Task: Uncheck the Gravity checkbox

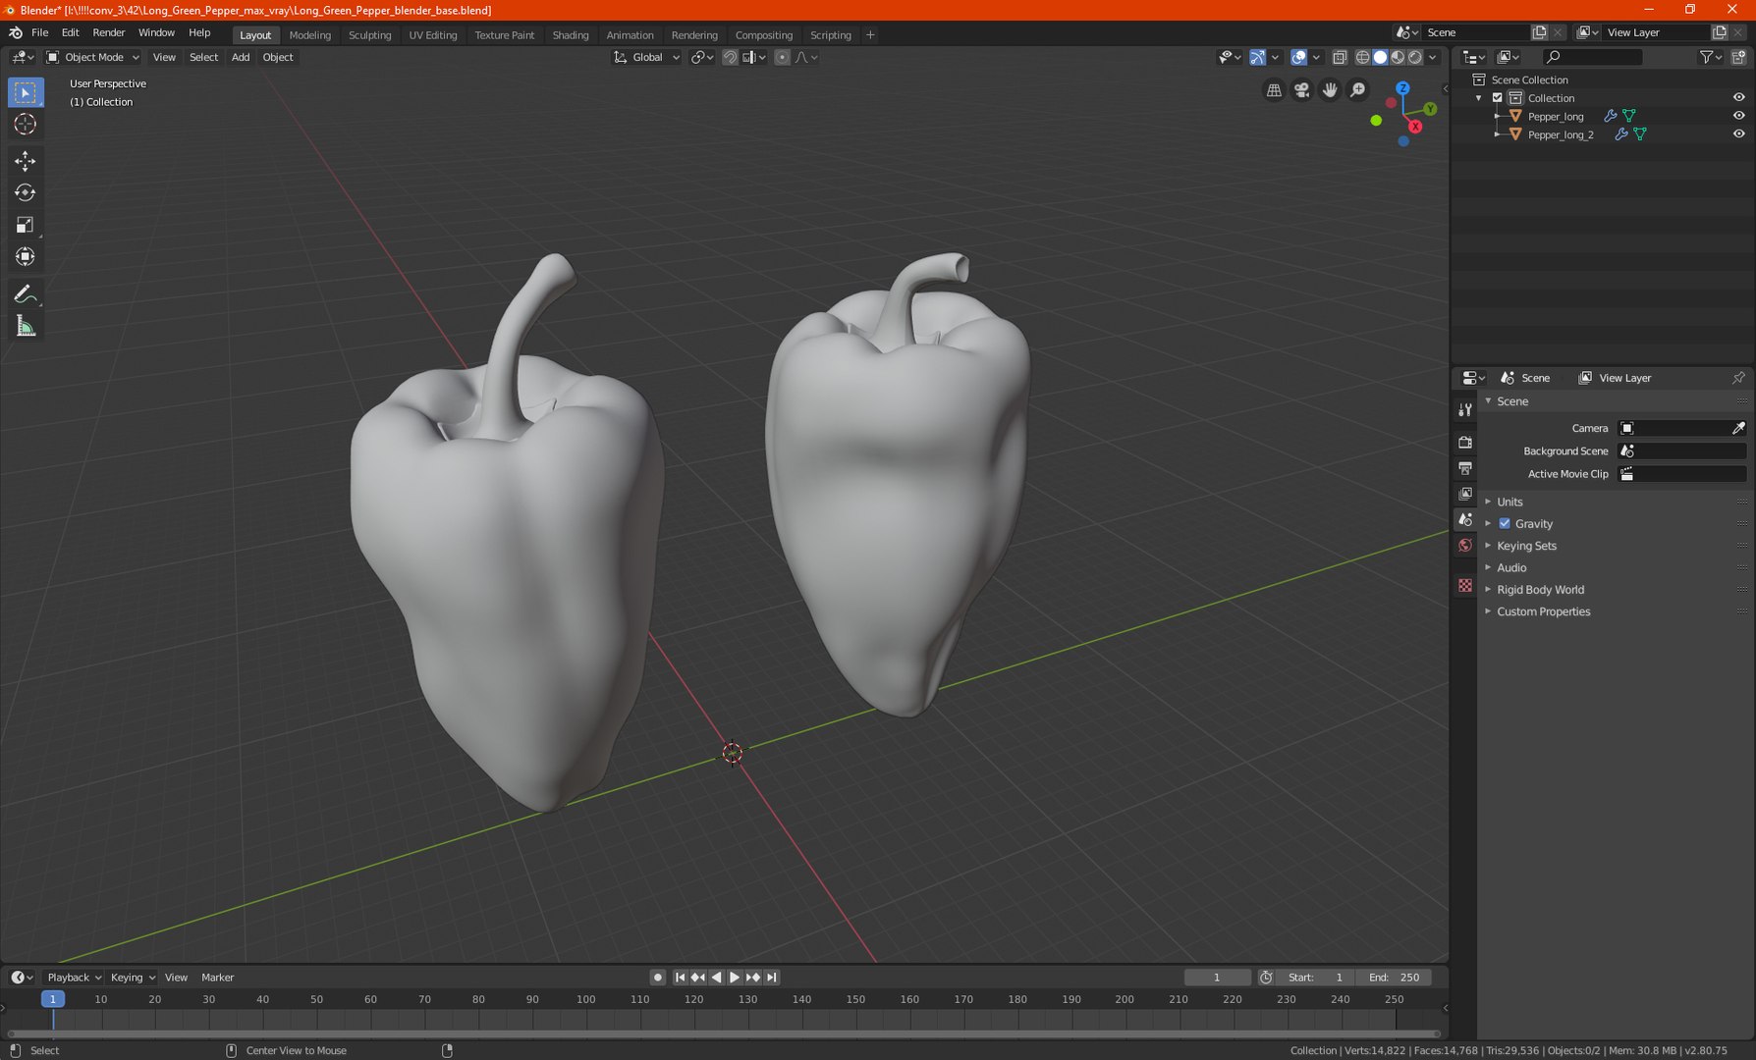Action: tap(1505, 524)
